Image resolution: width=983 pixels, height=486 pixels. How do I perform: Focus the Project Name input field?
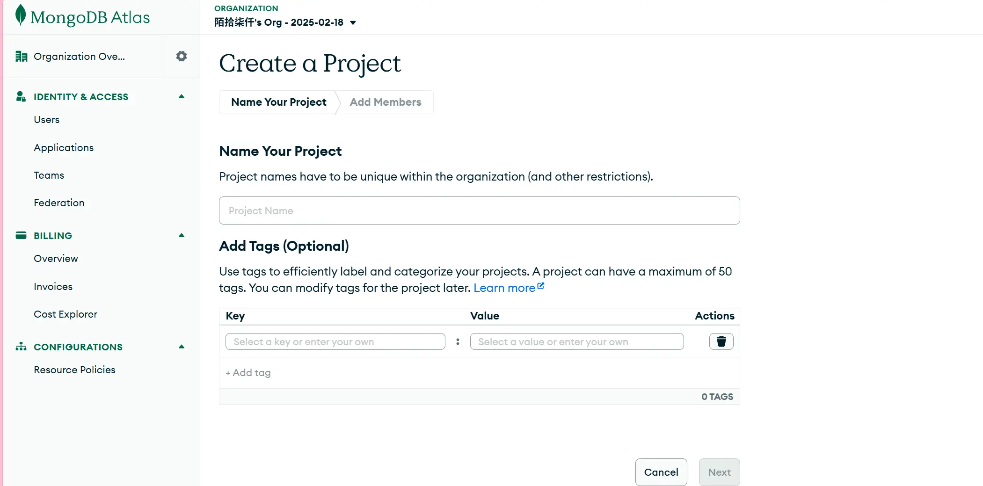tap(479, 210)
